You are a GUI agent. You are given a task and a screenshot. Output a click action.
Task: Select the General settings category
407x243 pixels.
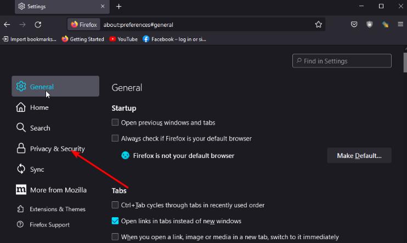click(x=55, y=86)
